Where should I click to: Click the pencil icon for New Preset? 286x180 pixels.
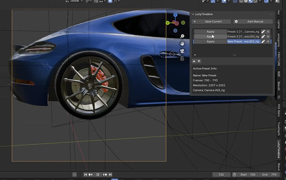pyautogui.click(x=263, y=42)
